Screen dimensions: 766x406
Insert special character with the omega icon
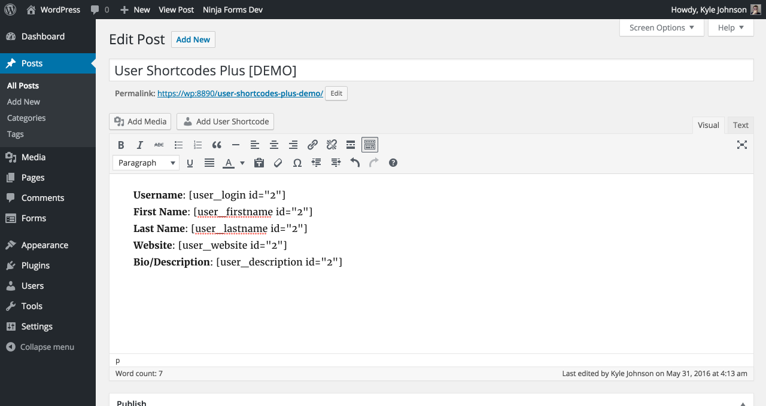(x=297, y=163)
